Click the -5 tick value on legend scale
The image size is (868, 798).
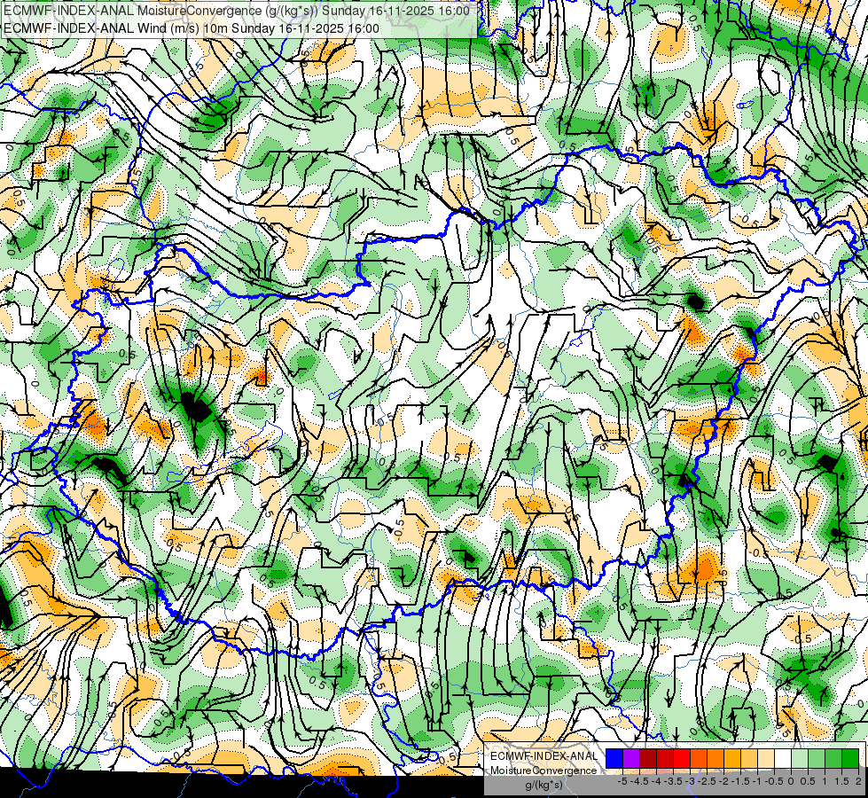pos(622,781)
